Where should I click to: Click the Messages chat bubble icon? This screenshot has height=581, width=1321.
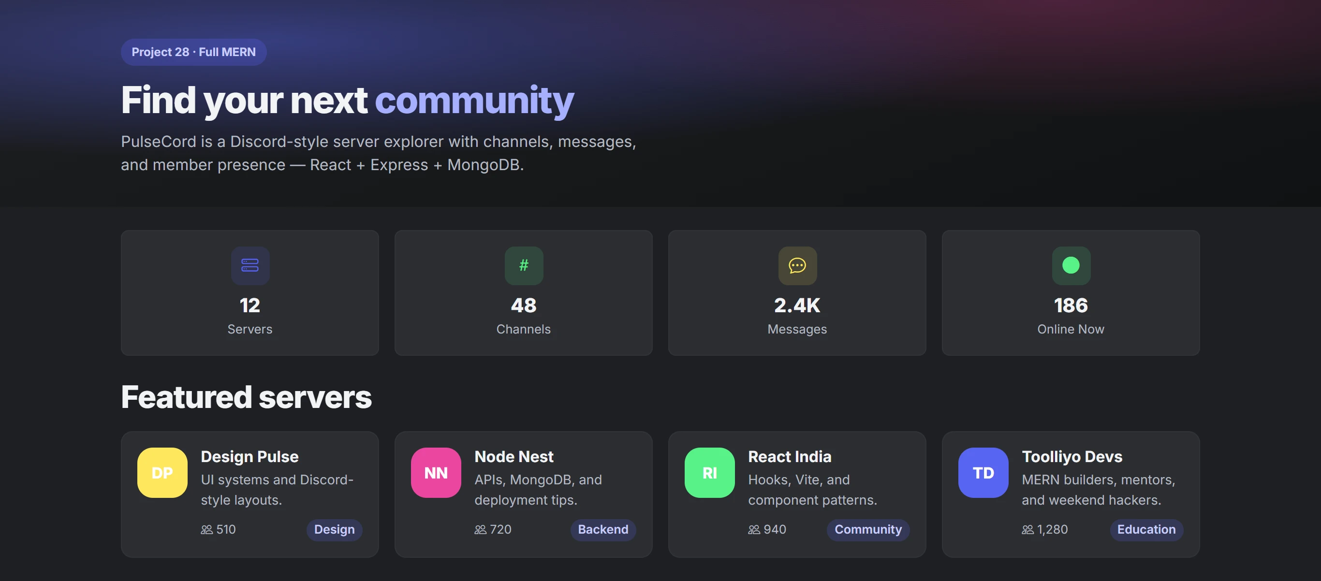click(x=797, y=265)
